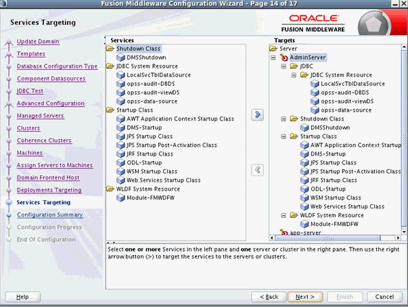Go to Domain Frontend Host step
This screenshot has height=307, width=408.
48,178
